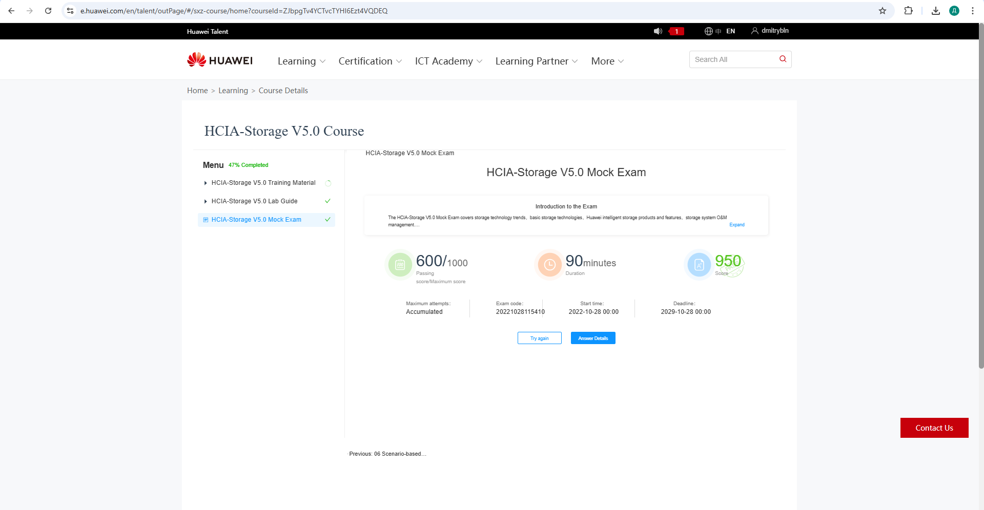Image resolution: width=984 pixels, height=510 pixels.
Task: Open the ICT Academy menu
Action: pyautogui.click(x=448, y=61)
